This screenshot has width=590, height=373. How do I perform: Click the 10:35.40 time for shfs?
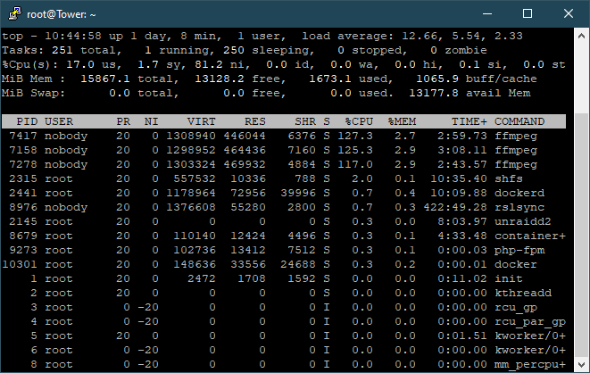click(459, 178)
